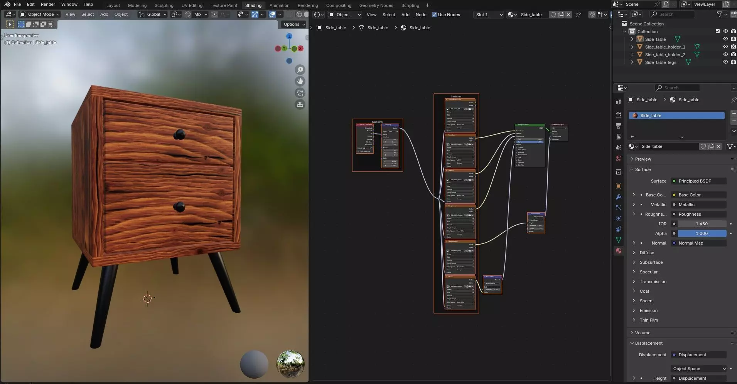Hide Side_table_legs in viewport via eye icon
Screen dimensions: 737x384
point(725,62)
